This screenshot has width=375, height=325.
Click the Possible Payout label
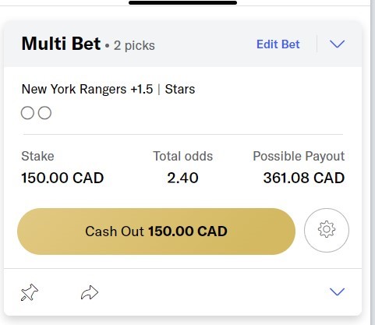click(299, 156)
